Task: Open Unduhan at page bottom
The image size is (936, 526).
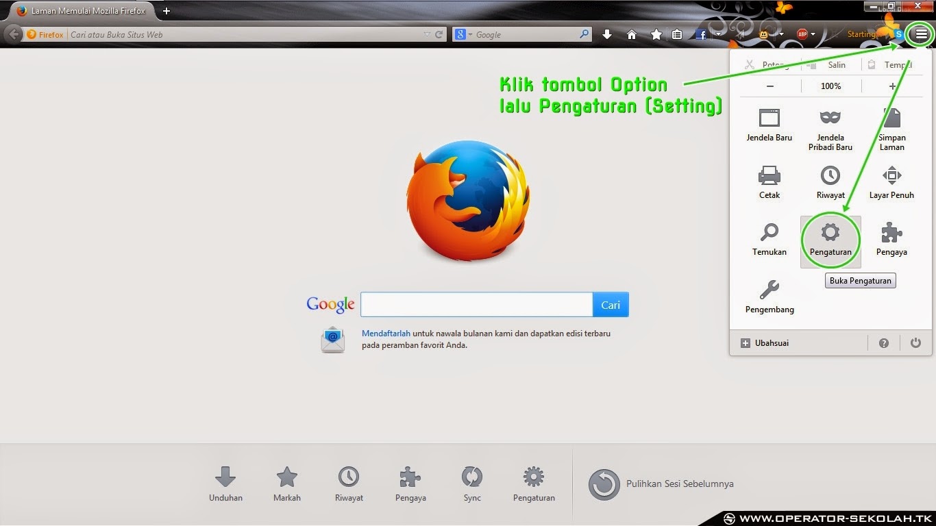Action: pyautogui.click(x=225, y=484)
